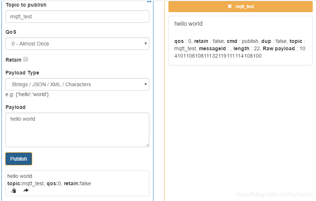Toggle the Retain checkbox

[26, 59]
